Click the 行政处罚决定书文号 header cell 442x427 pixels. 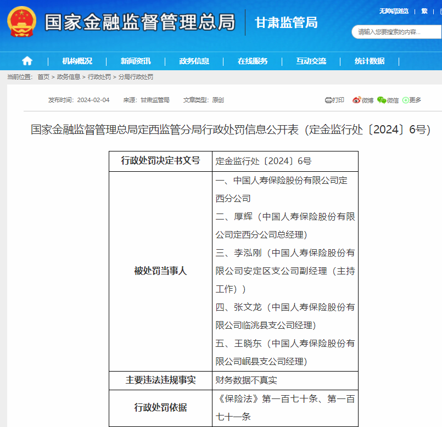[161, 161]
